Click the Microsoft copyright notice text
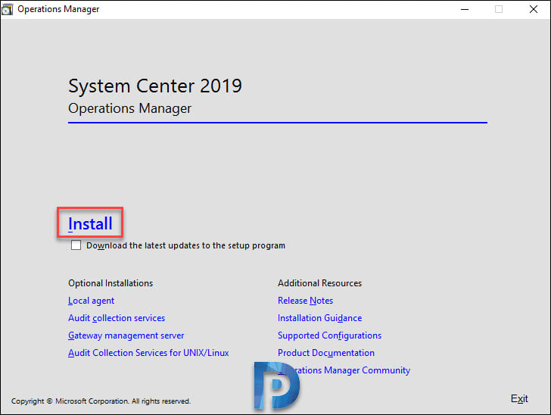 (101, 401)
